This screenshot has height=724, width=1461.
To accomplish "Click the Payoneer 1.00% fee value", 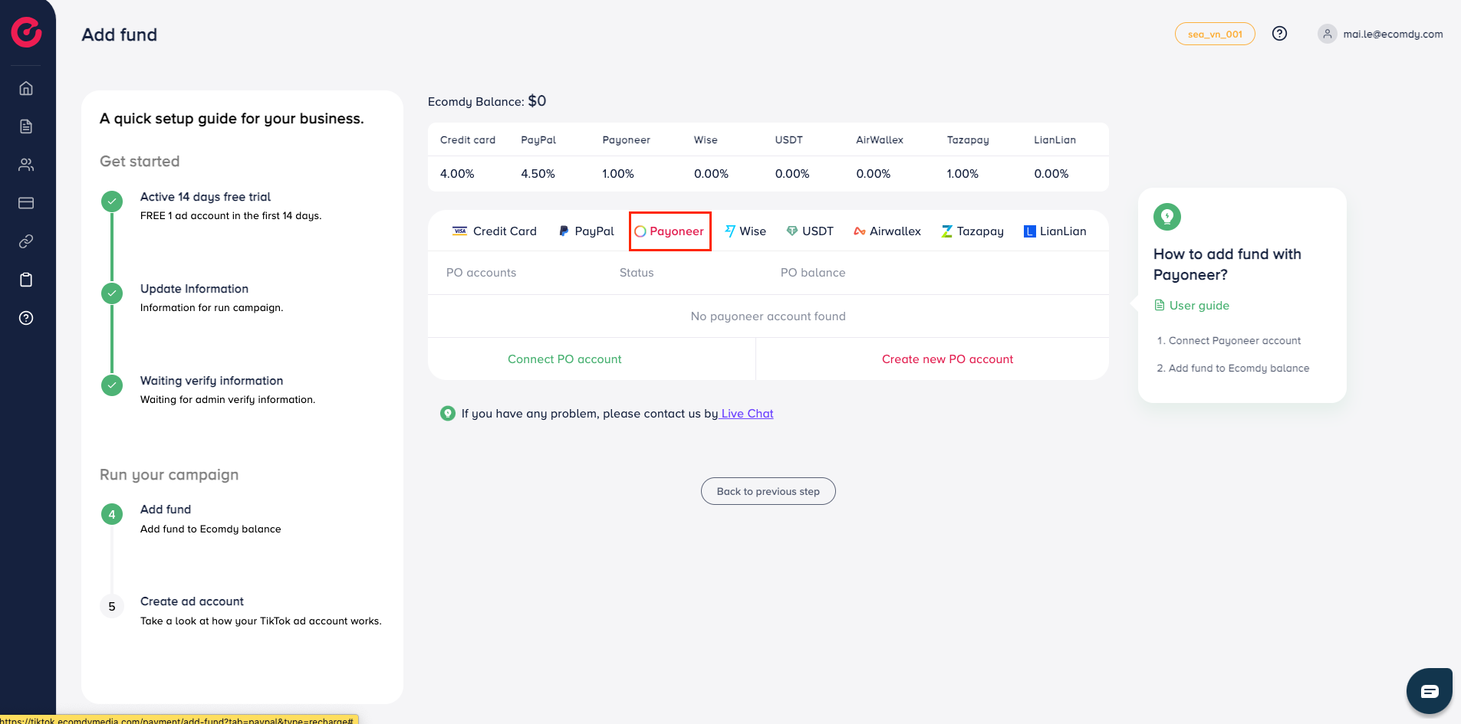I will click(618, 174).
